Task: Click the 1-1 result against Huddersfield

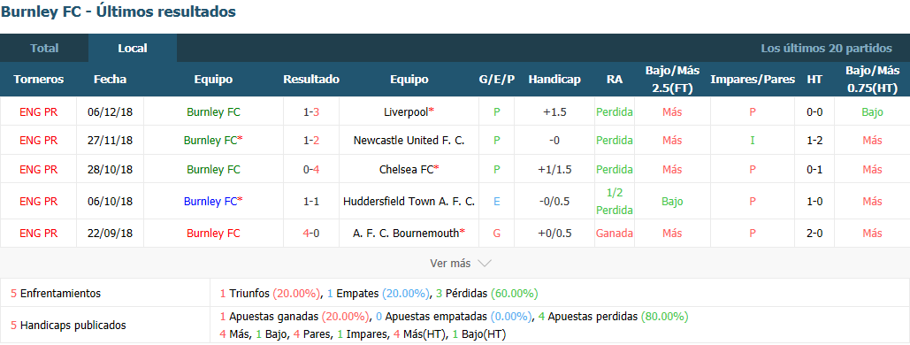Action: tap(311, 201)
